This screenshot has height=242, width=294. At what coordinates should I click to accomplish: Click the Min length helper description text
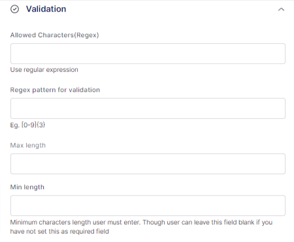coord(141,227)
